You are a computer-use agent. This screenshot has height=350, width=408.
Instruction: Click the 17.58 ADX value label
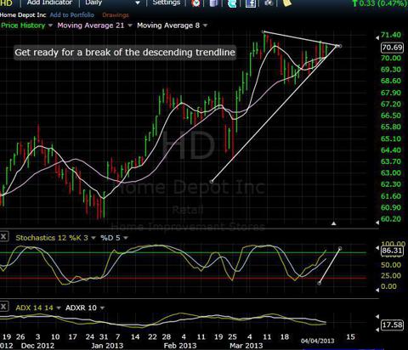point(392,325)
